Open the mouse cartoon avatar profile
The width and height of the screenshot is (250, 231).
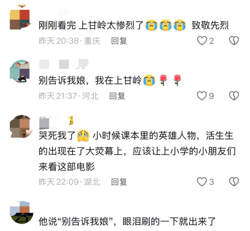[20, 71]
